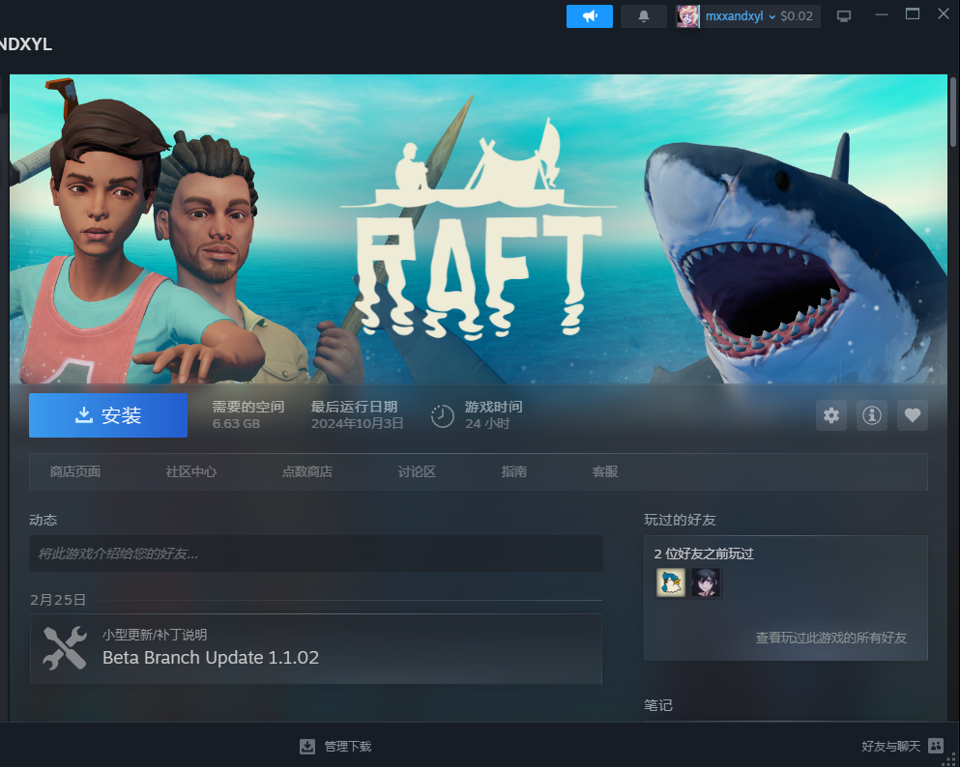Click the 玩过的好友 heading
The image size is (960, 767).
tap(680, 520)
